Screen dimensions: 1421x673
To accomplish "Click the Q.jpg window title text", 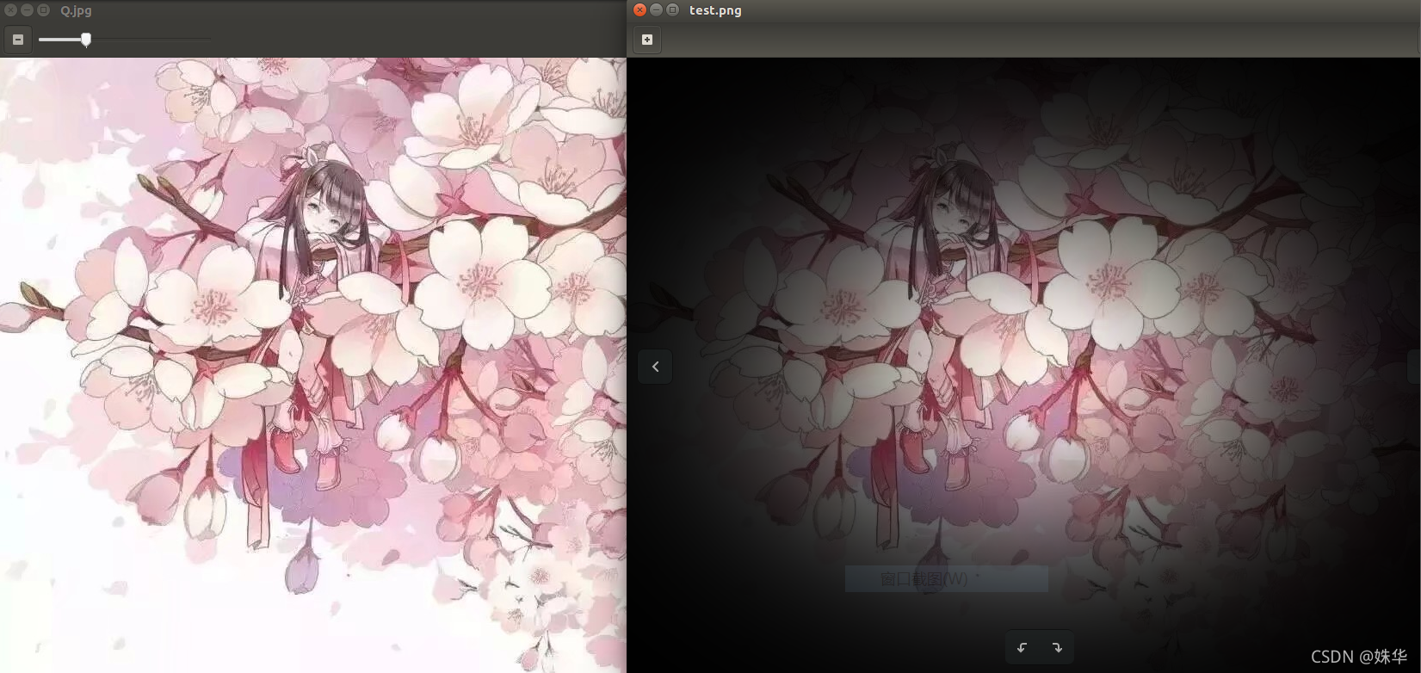I will pyautogui.click(x=76, y=11).
